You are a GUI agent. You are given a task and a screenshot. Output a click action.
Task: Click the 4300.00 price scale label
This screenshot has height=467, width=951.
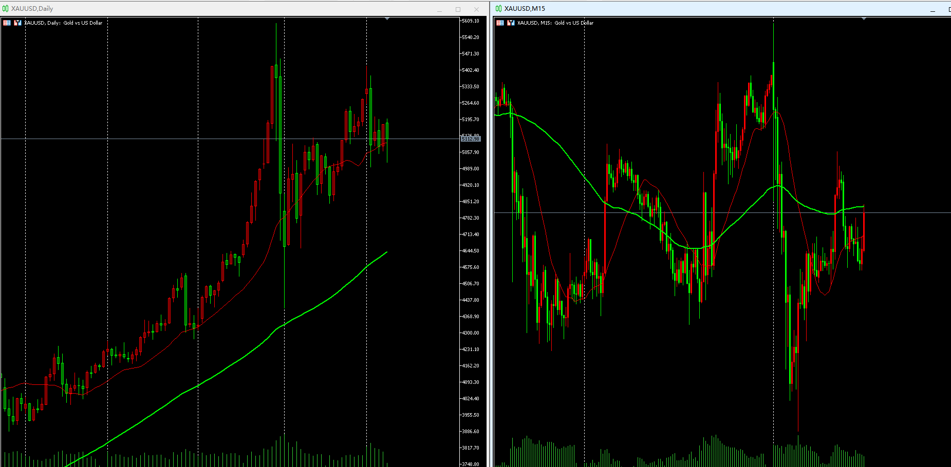tap(470, 333)
